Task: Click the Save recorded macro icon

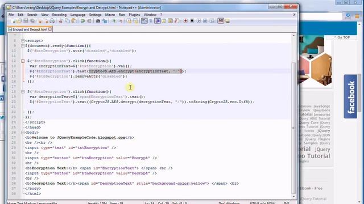Action: 212,21
